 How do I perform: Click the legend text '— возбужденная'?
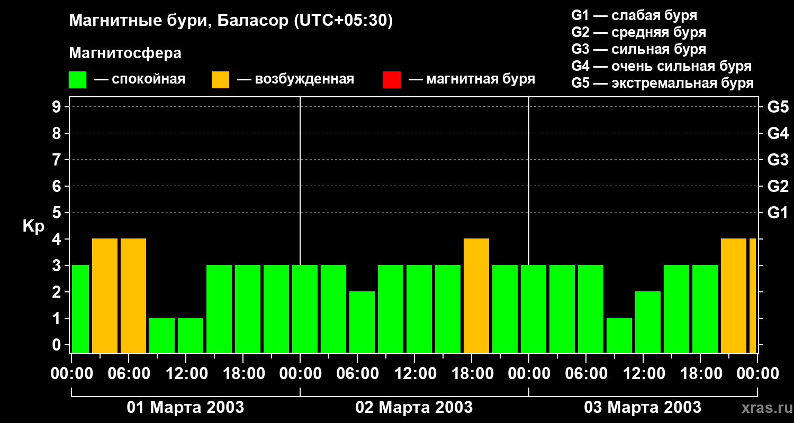click(295, 80)
